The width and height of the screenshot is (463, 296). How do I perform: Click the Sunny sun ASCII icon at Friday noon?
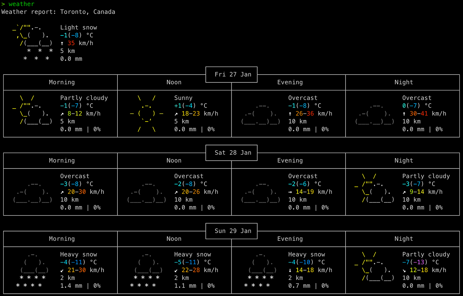pos(147,114)
